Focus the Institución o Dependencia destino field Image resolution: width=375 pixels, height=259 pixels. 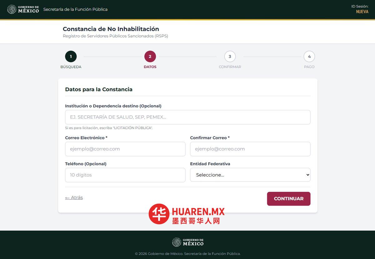point(188,117)
